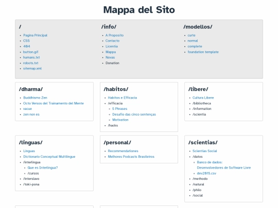The height and width of the screenshot is (208, 278).
Task: Click the /scientias/ card heading
Action: 203,143
